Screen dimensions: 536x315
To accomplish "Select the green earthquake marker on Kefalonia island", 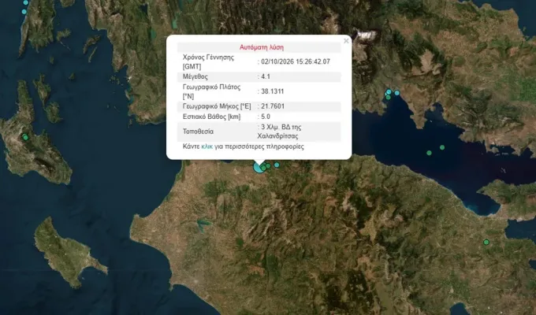I will pyautogui.click(x=25, y=137).
